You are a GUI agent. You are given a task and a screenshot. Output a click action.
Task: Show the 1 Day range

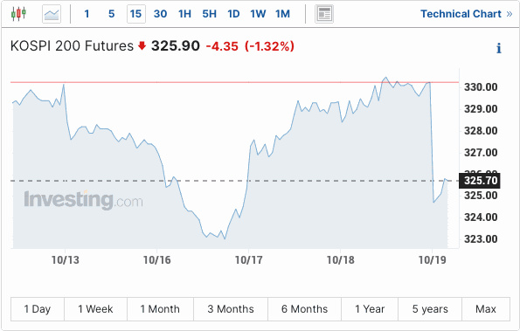click(38, 309)
